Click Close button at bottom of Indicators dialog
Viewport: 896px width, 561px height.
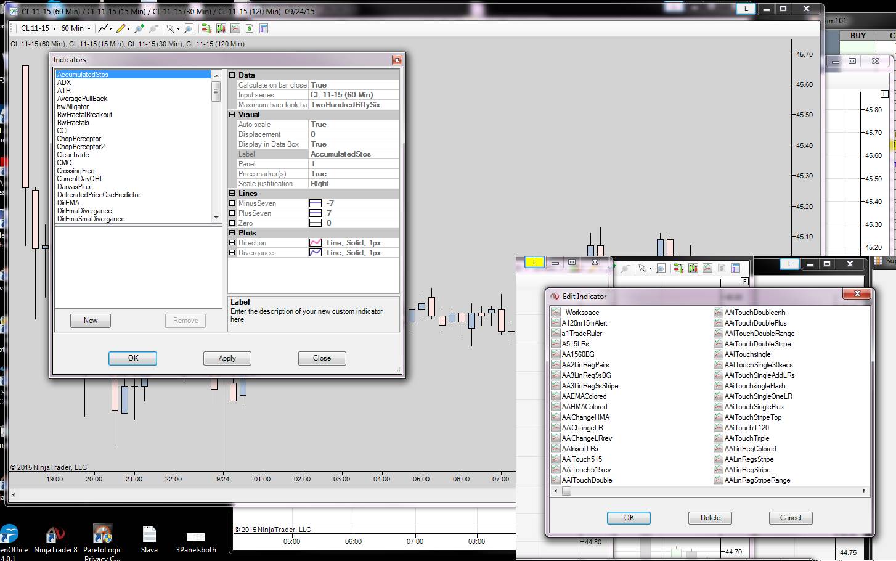(322, 358)
